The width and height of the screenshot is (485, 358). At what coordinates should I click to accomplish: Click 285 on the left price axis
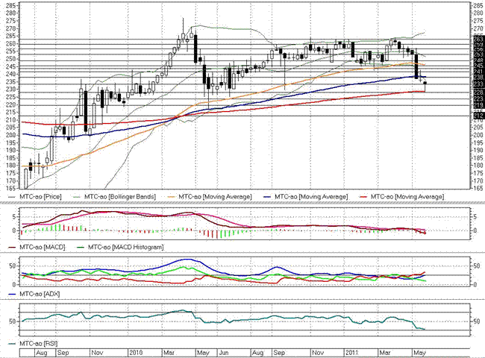point(11,5)
